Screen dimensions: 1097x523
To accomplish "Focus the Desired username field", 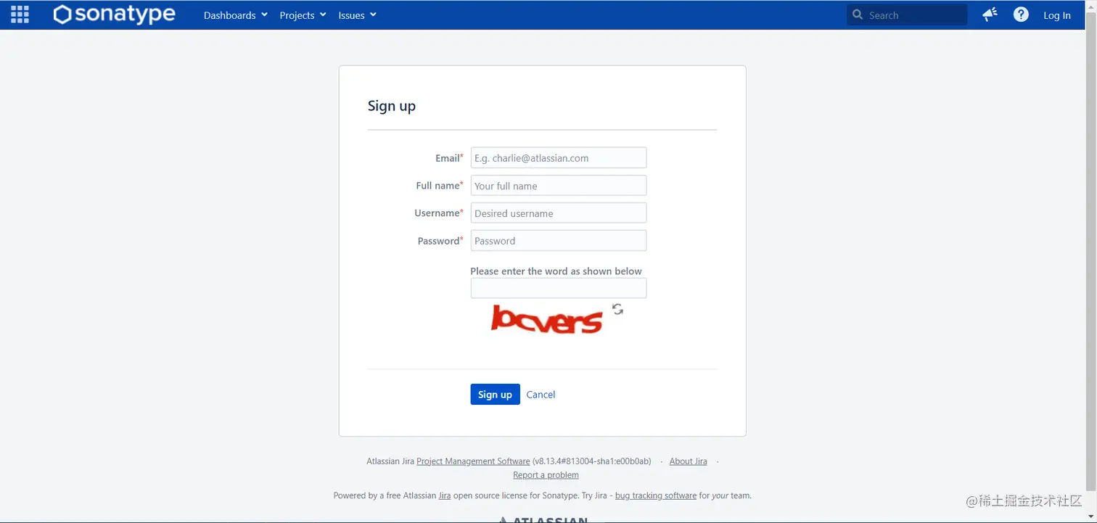I will (x=559, y=213).
